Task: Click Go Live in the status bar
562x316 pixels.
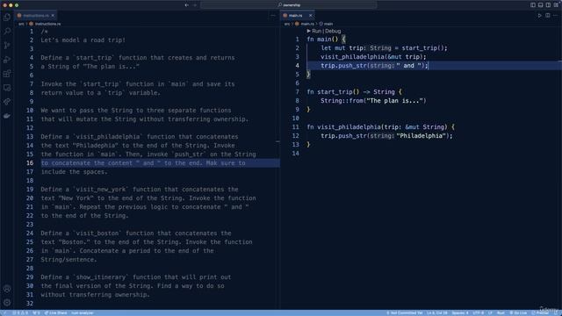Action: (x=518, y=312)
